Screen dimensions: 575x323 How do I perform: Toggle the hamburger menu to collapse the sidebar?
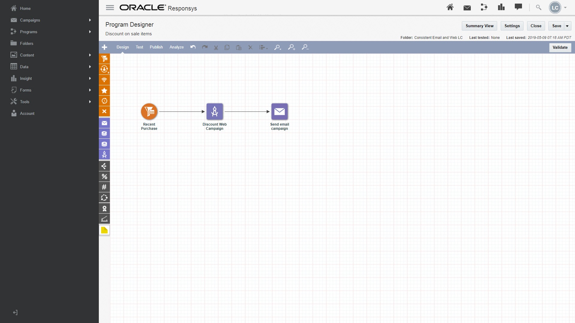[x=110, y=8]
